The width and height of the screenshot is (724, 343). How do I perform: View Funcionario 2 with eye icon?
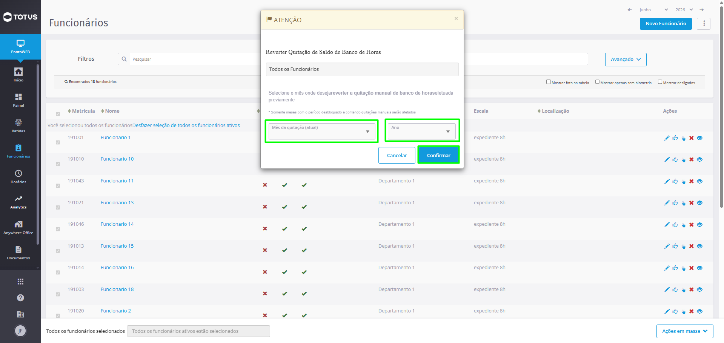coord(699,311)
